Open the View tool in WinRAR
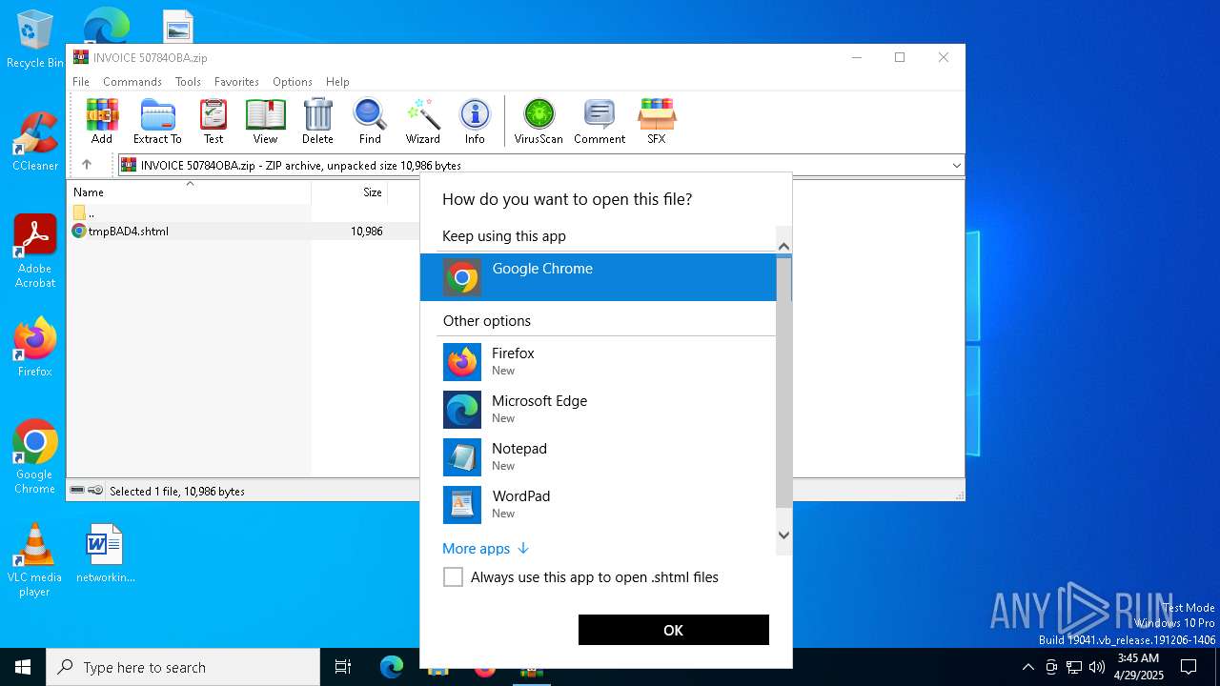 (265, 121)
